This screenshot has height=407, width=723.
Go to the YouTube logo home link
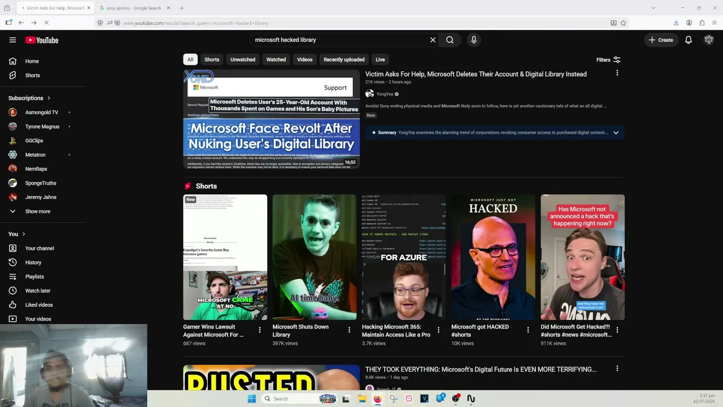click(42, 40)
